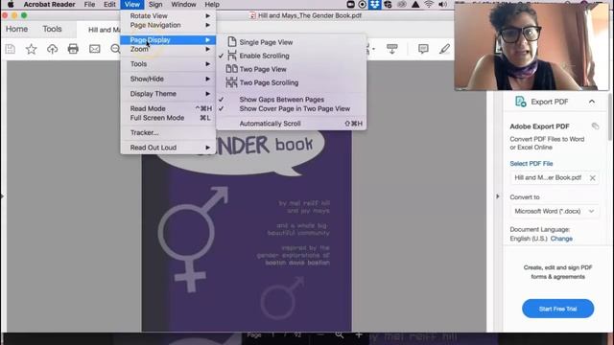Expand the Read Out Loud submenu

168,148
